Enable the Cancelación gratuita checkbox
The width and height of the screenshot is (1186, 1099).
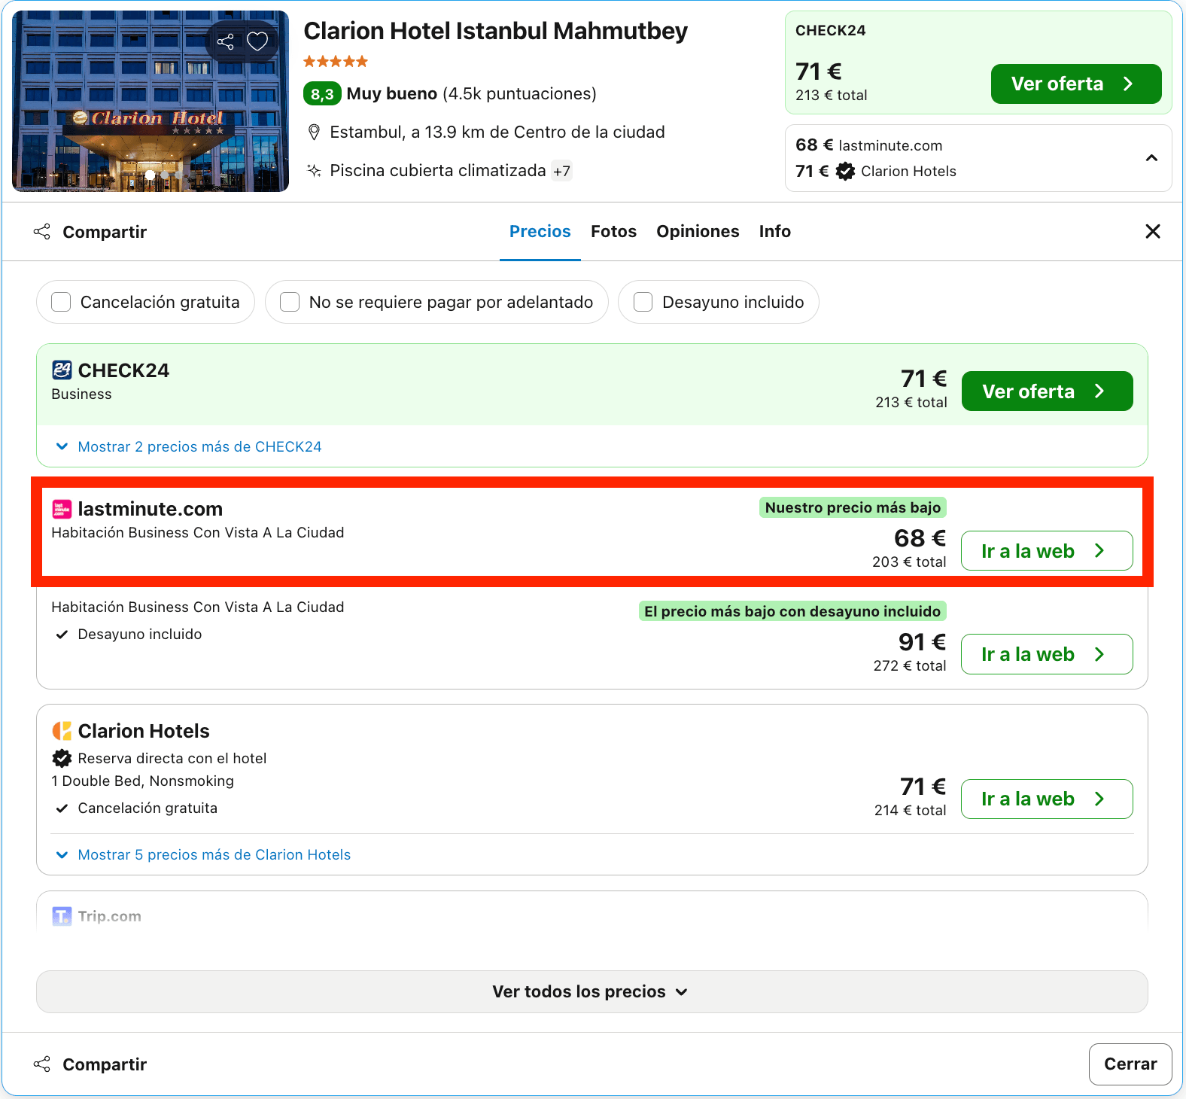coord(61,302)
